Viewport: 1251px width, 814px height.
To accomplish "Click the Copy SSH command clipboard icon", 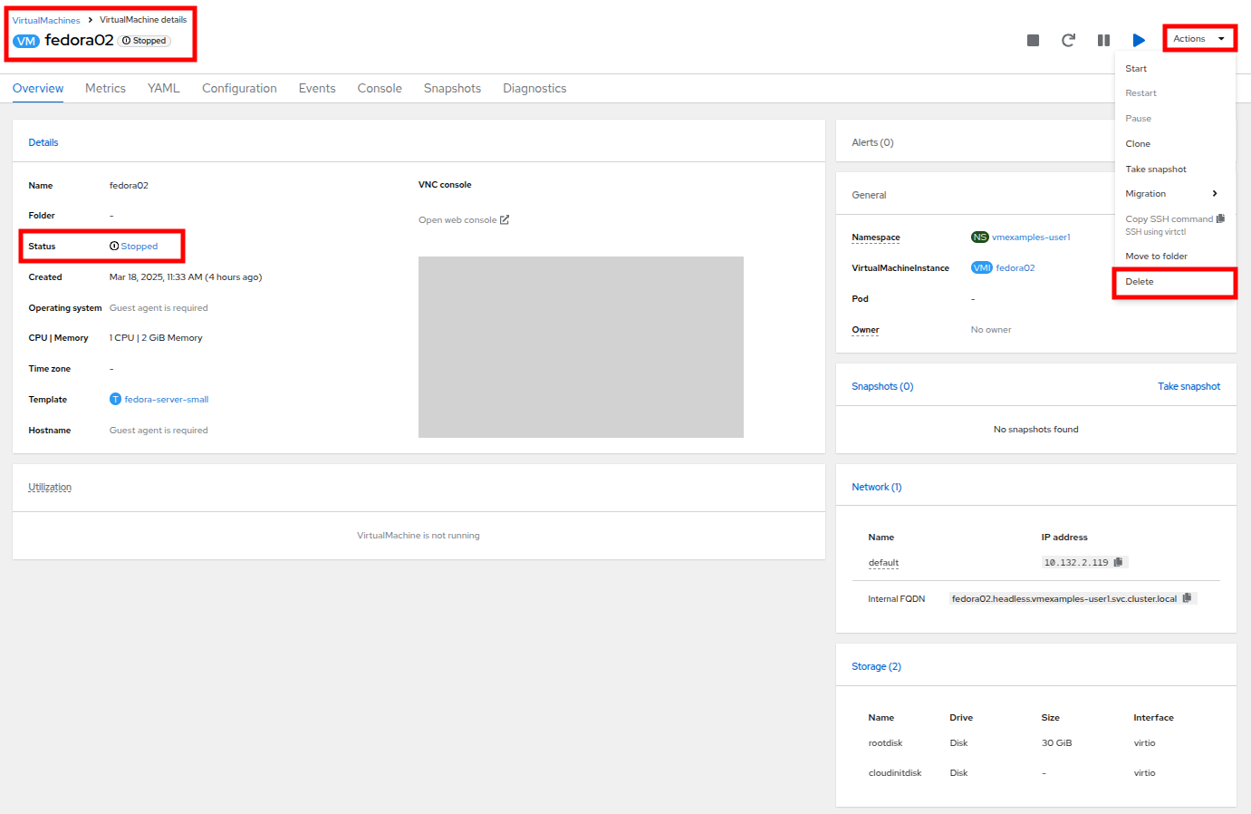I will tap(1220, 218).
